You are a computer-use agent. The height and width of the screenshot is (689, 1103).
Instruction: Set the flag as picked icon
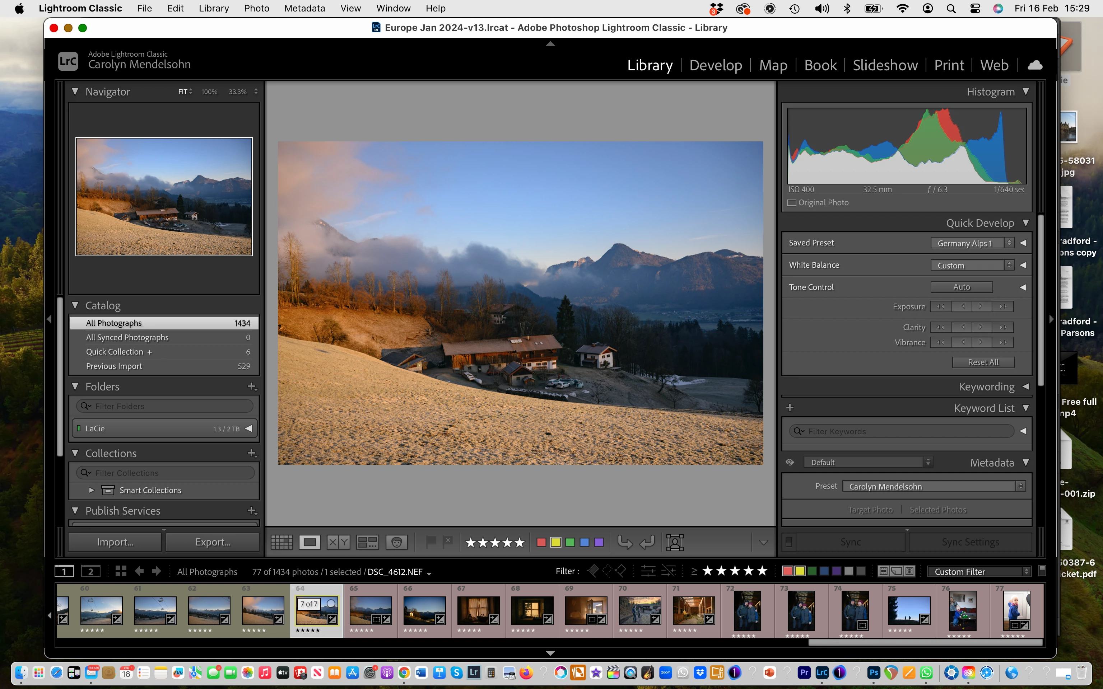click(430, 542)
